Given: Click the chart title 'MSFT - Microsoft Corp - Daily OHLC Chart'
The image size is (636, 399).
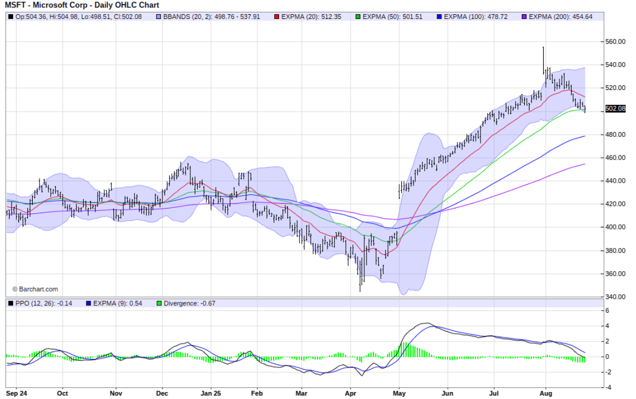Looking at the screenshot, I should pos(82,5).
